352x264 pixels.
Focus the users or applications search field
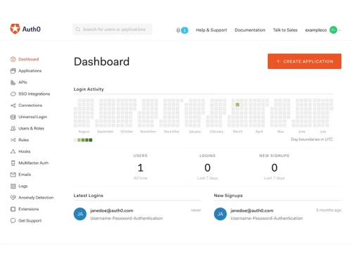tap(113, 30)
